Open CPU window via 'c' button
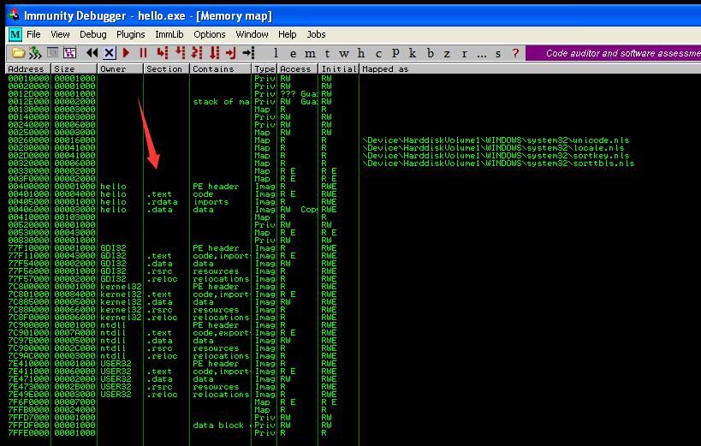This screenshot has width=701, height=446. point(378,53)
